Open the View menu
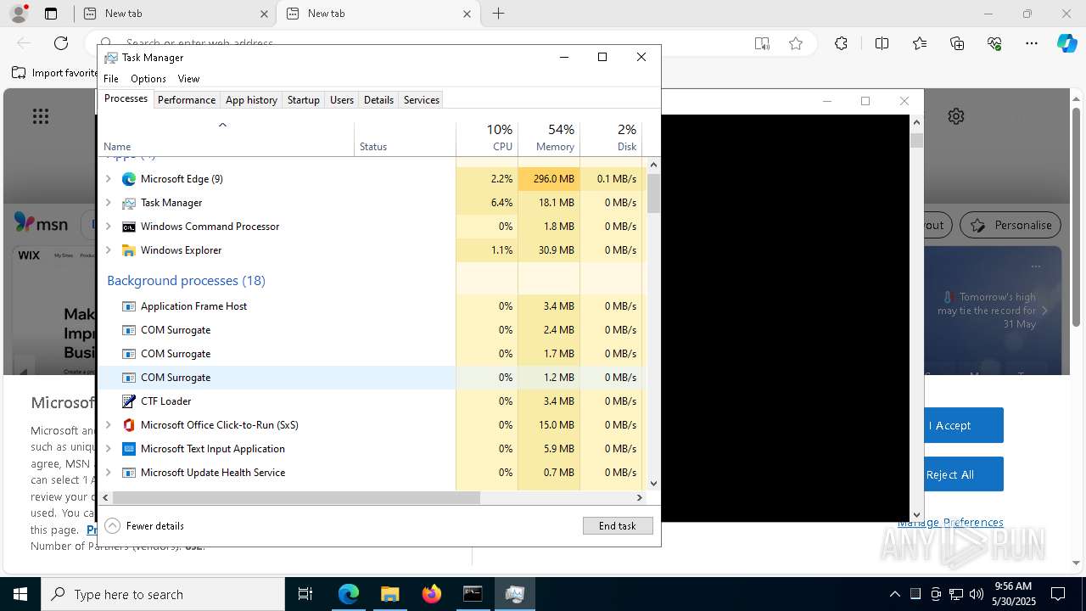Image resolution: width=1086 pixels, height=611 pixels. pos(188,79)
